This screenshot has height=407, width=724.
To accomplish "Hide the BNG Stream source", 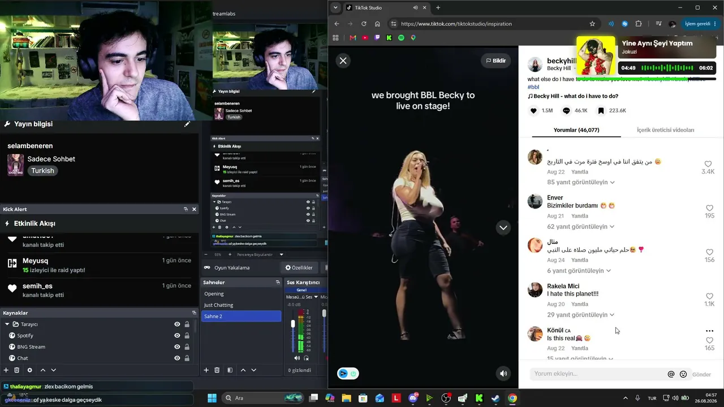I will tap(177, 347).
